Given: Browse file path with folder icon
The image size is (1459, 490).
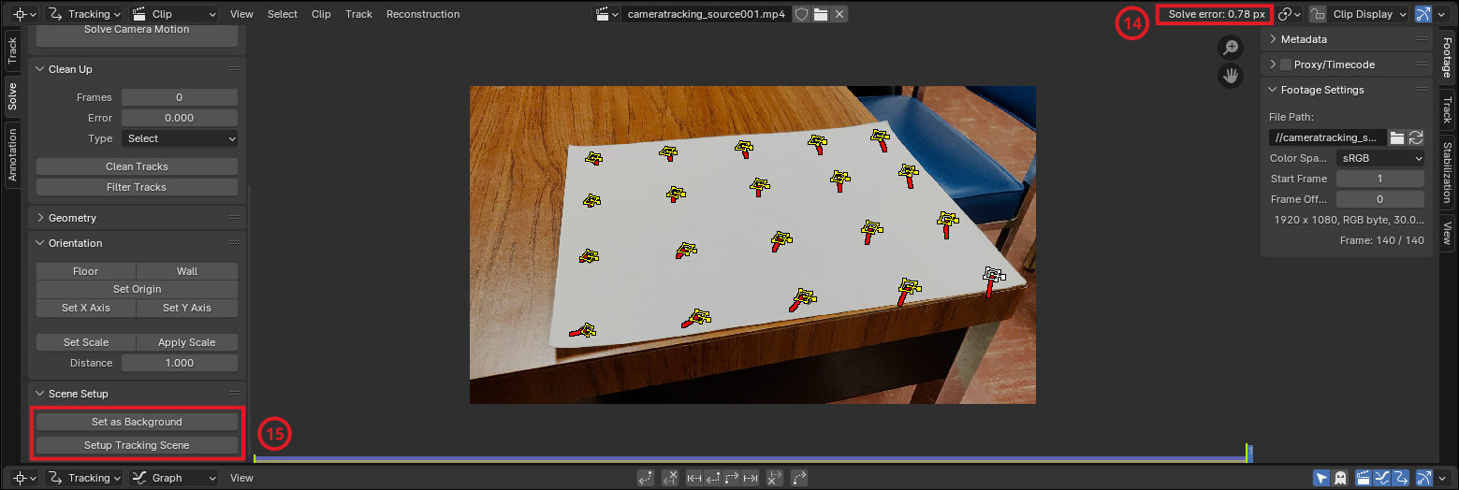Looking at the screenshot, I should click(x=1397, y=137).
